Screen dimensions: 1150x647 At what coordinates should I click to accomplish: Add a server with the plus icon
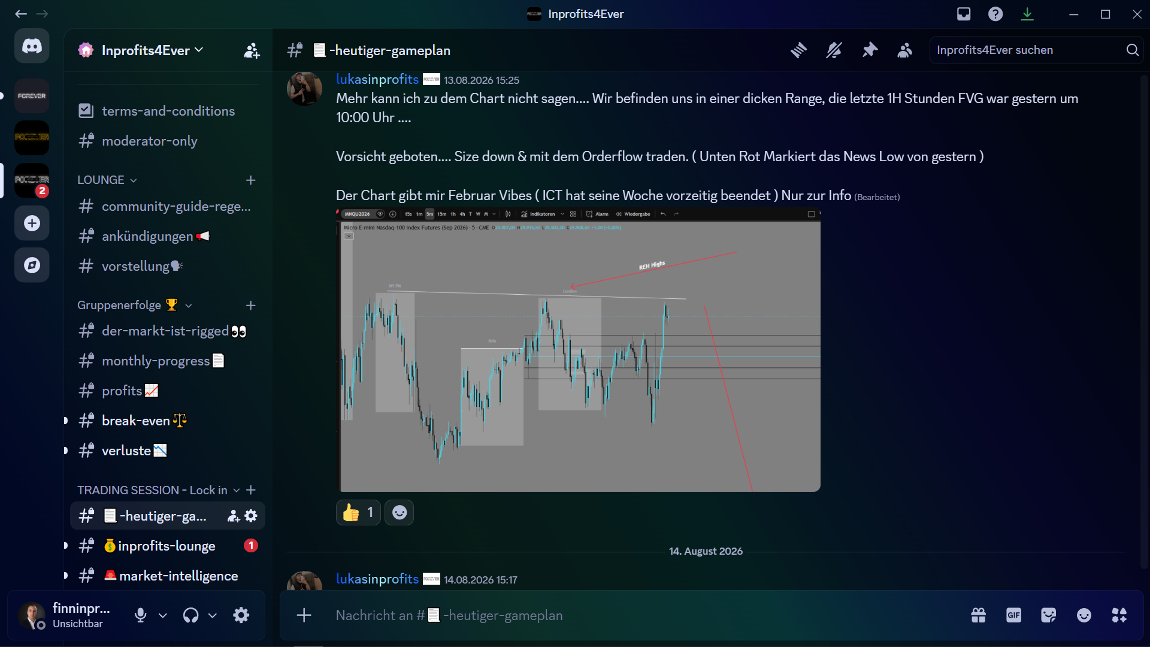(x=32, y=223)
